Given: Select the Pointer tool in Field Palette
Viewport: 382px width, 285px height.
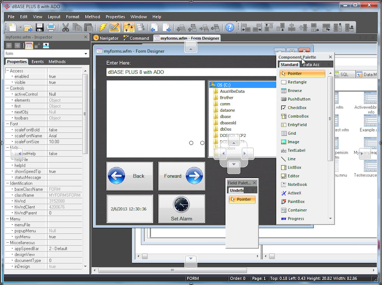Looking at the screenshot, I should [x=242, y=199].
